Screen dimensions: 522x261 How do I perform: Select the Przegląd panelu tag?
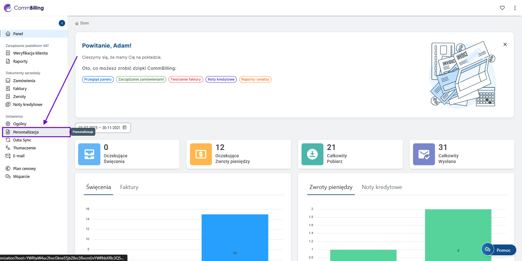coord(98,79)
